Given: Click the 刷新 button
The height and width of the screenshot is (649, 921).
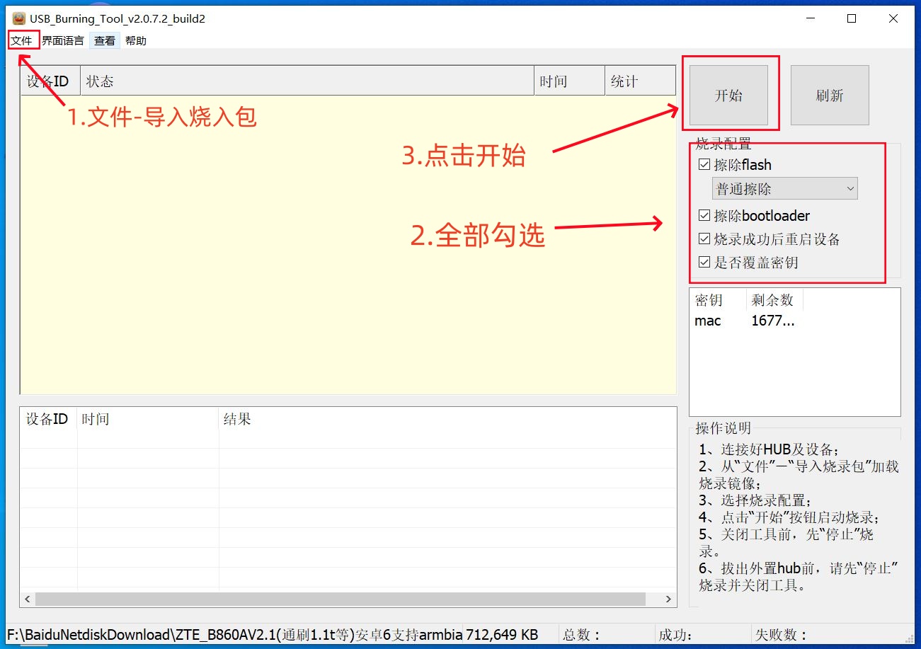Looking at the screenshot, I should pyautogui.click(x=829, y=96).
